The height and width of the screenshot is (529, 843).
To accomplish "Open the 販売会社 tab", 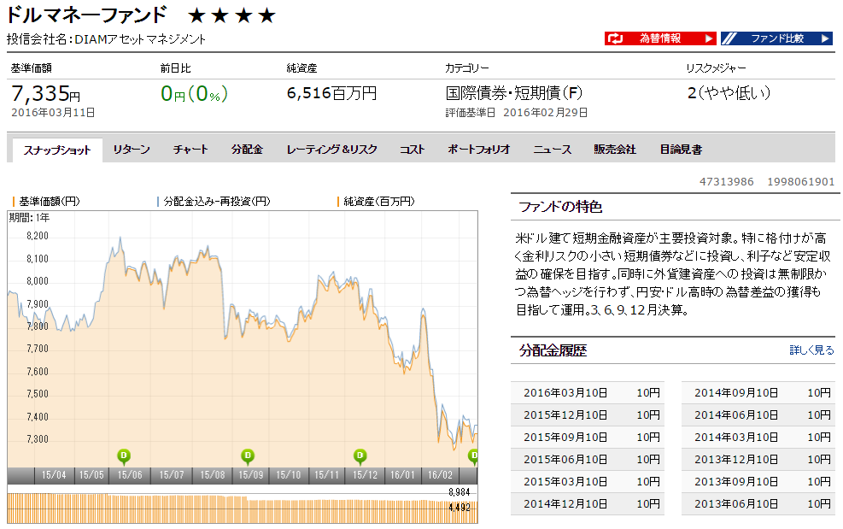I will [614, 149].
